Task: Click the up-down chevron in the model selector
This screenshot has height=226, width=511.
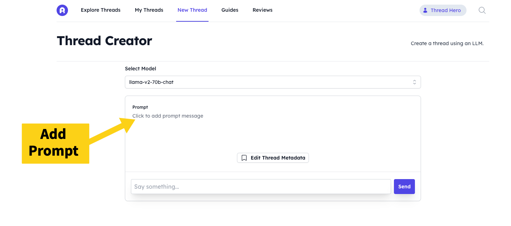Action: (x=414, y=82)
